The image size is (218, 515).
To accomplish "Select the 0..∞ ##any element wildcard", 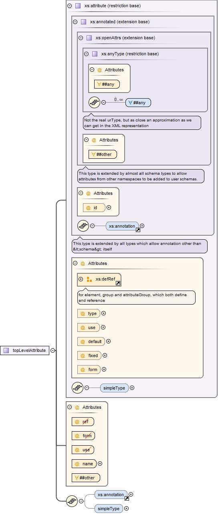I will (x=138, y=103).
